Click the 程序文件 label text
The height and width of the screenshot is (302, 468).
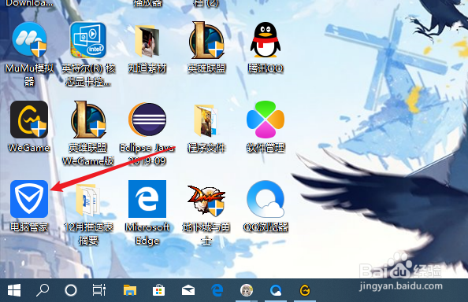pyautogui.click(x=206, y=148)
